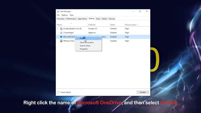201x113 pixels.
Task: Switch to the Services tab
Action: click(x=112, y=19)
